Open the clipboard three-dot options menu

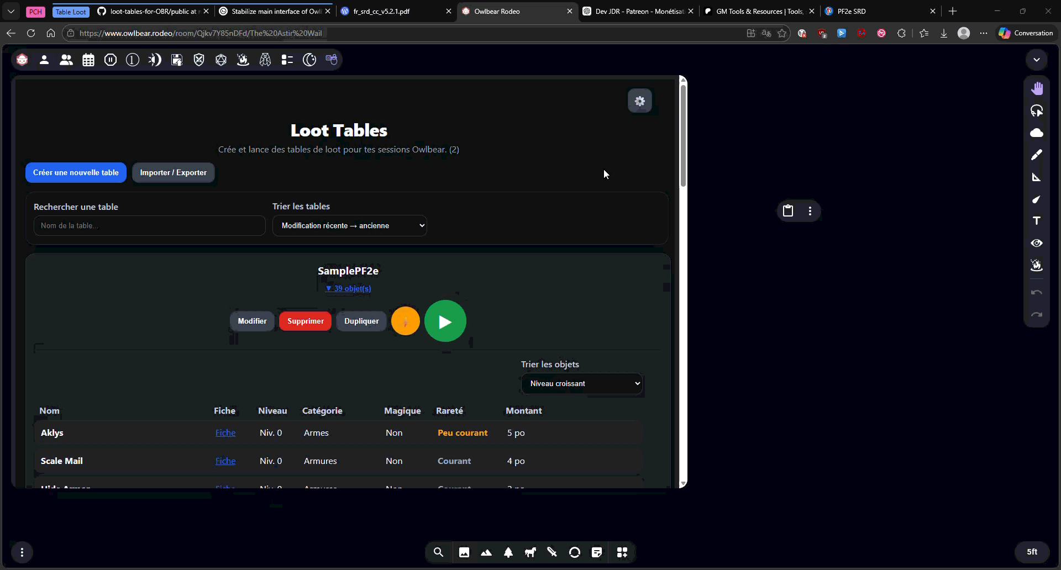pyautogui.click(x=810, y=211)
